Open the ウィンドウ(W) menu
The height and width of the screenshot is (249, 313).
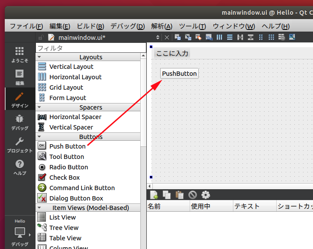(234, 26)
